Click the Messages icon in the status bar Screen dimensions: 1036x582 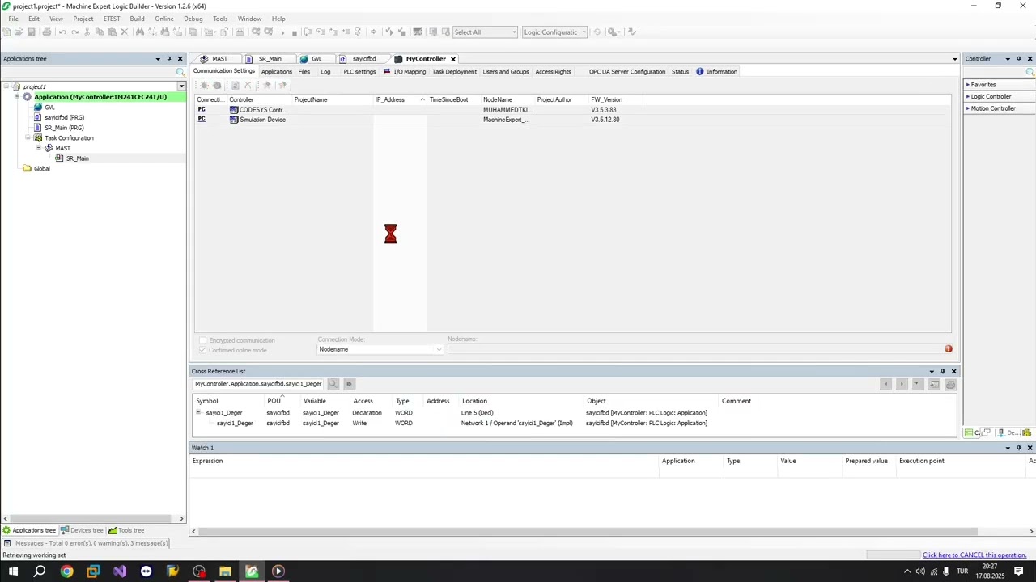pos(7,543)
